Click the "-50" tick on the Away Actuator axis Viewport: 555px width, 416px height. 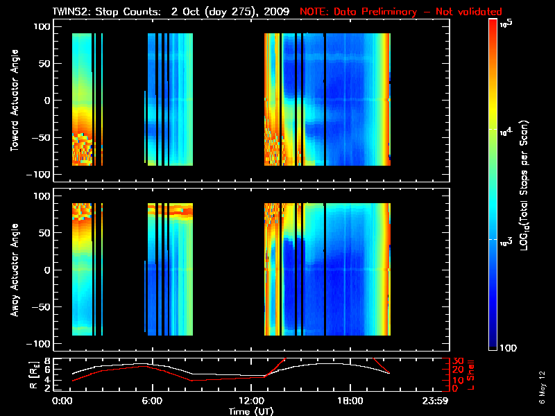point(42,307)
